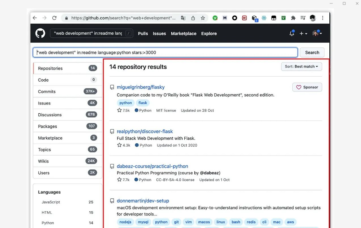This screenshot has height=228, width=361.
Task: Open Explore in the GitHub header
Action: coord(209,34)
